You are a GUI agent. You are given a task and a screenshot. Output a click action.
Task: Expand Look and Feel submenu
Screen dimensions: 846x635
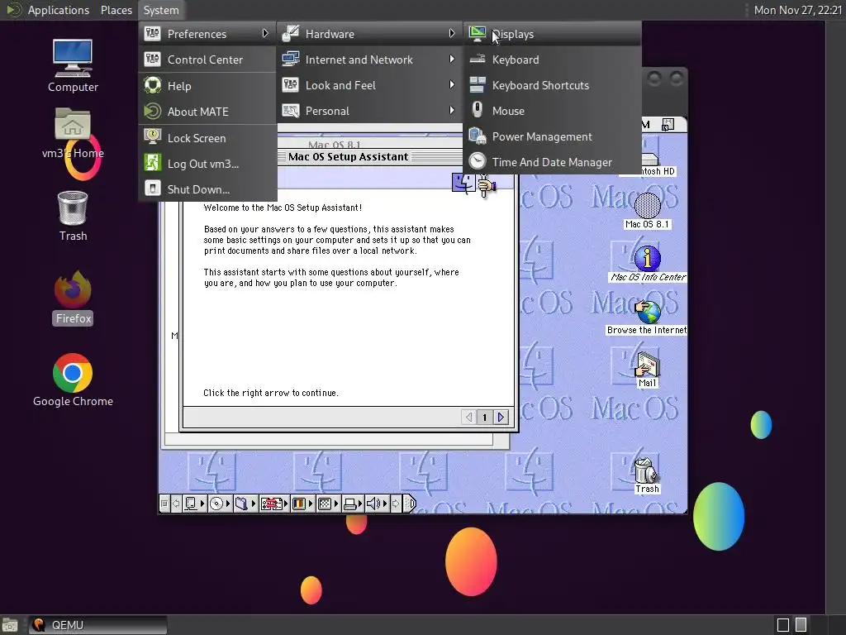(369, 85)
